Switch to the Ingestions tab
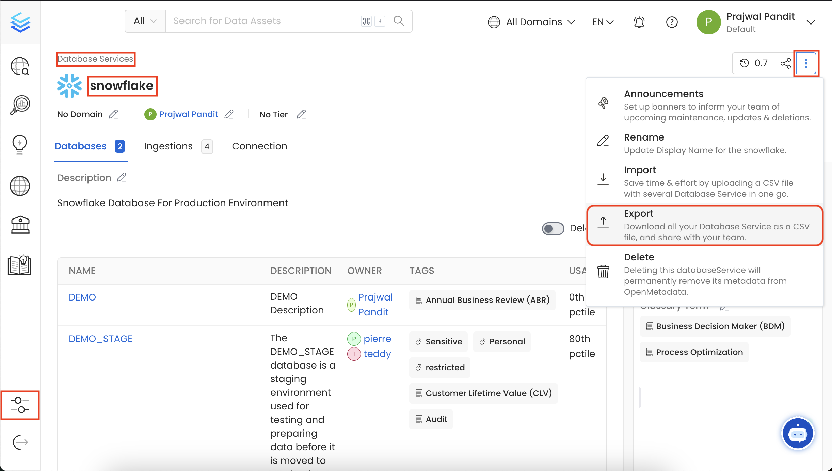 pyautogui.click(x=168, y=146)
